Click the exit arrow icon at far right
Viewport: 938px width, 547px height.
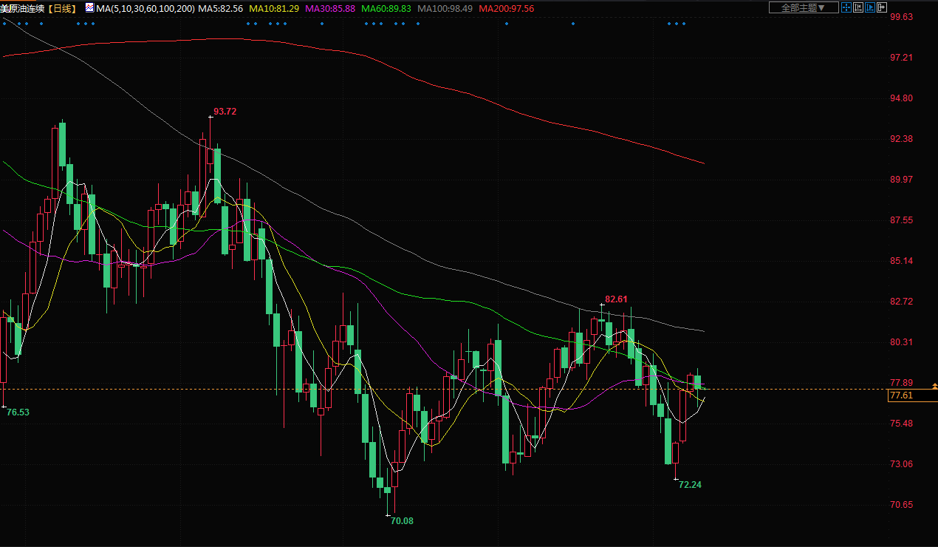[881, 7]
